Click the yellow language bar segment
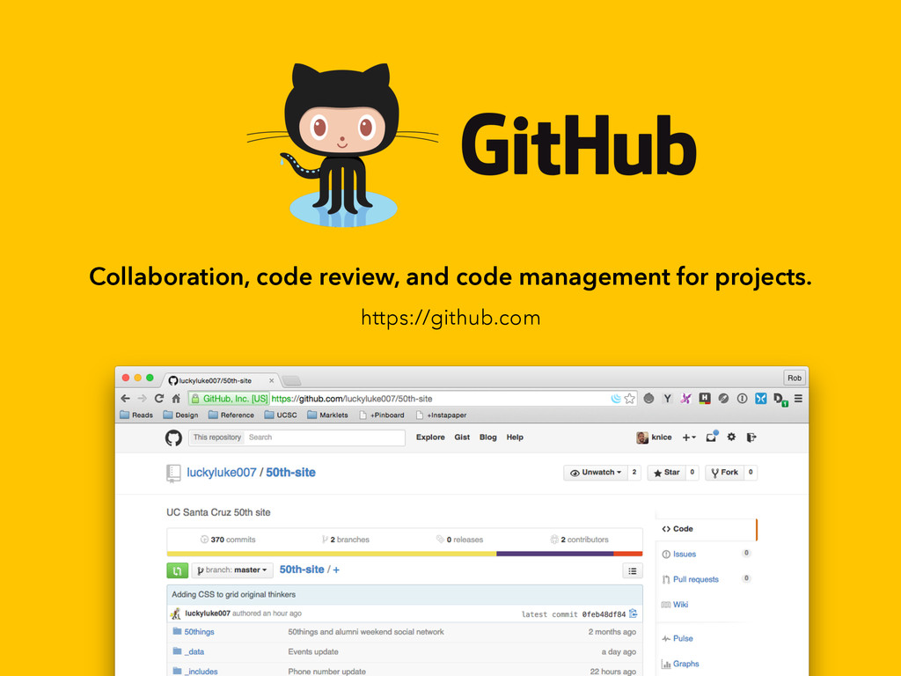Viewport: 901px width, 676px height. click(332, 555)
